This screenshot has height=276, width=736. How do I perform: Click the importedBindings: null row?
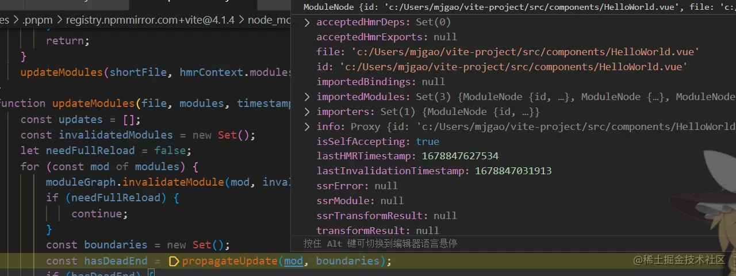click(381, 82)
